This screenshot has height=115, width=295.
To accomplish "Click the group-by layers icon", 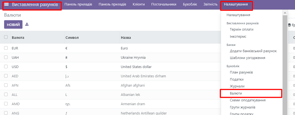I will (290, 25).
